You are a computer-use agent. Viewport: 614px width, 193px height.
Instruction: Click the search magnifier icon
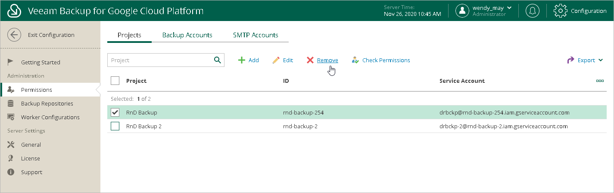click(x=218, y=60)
